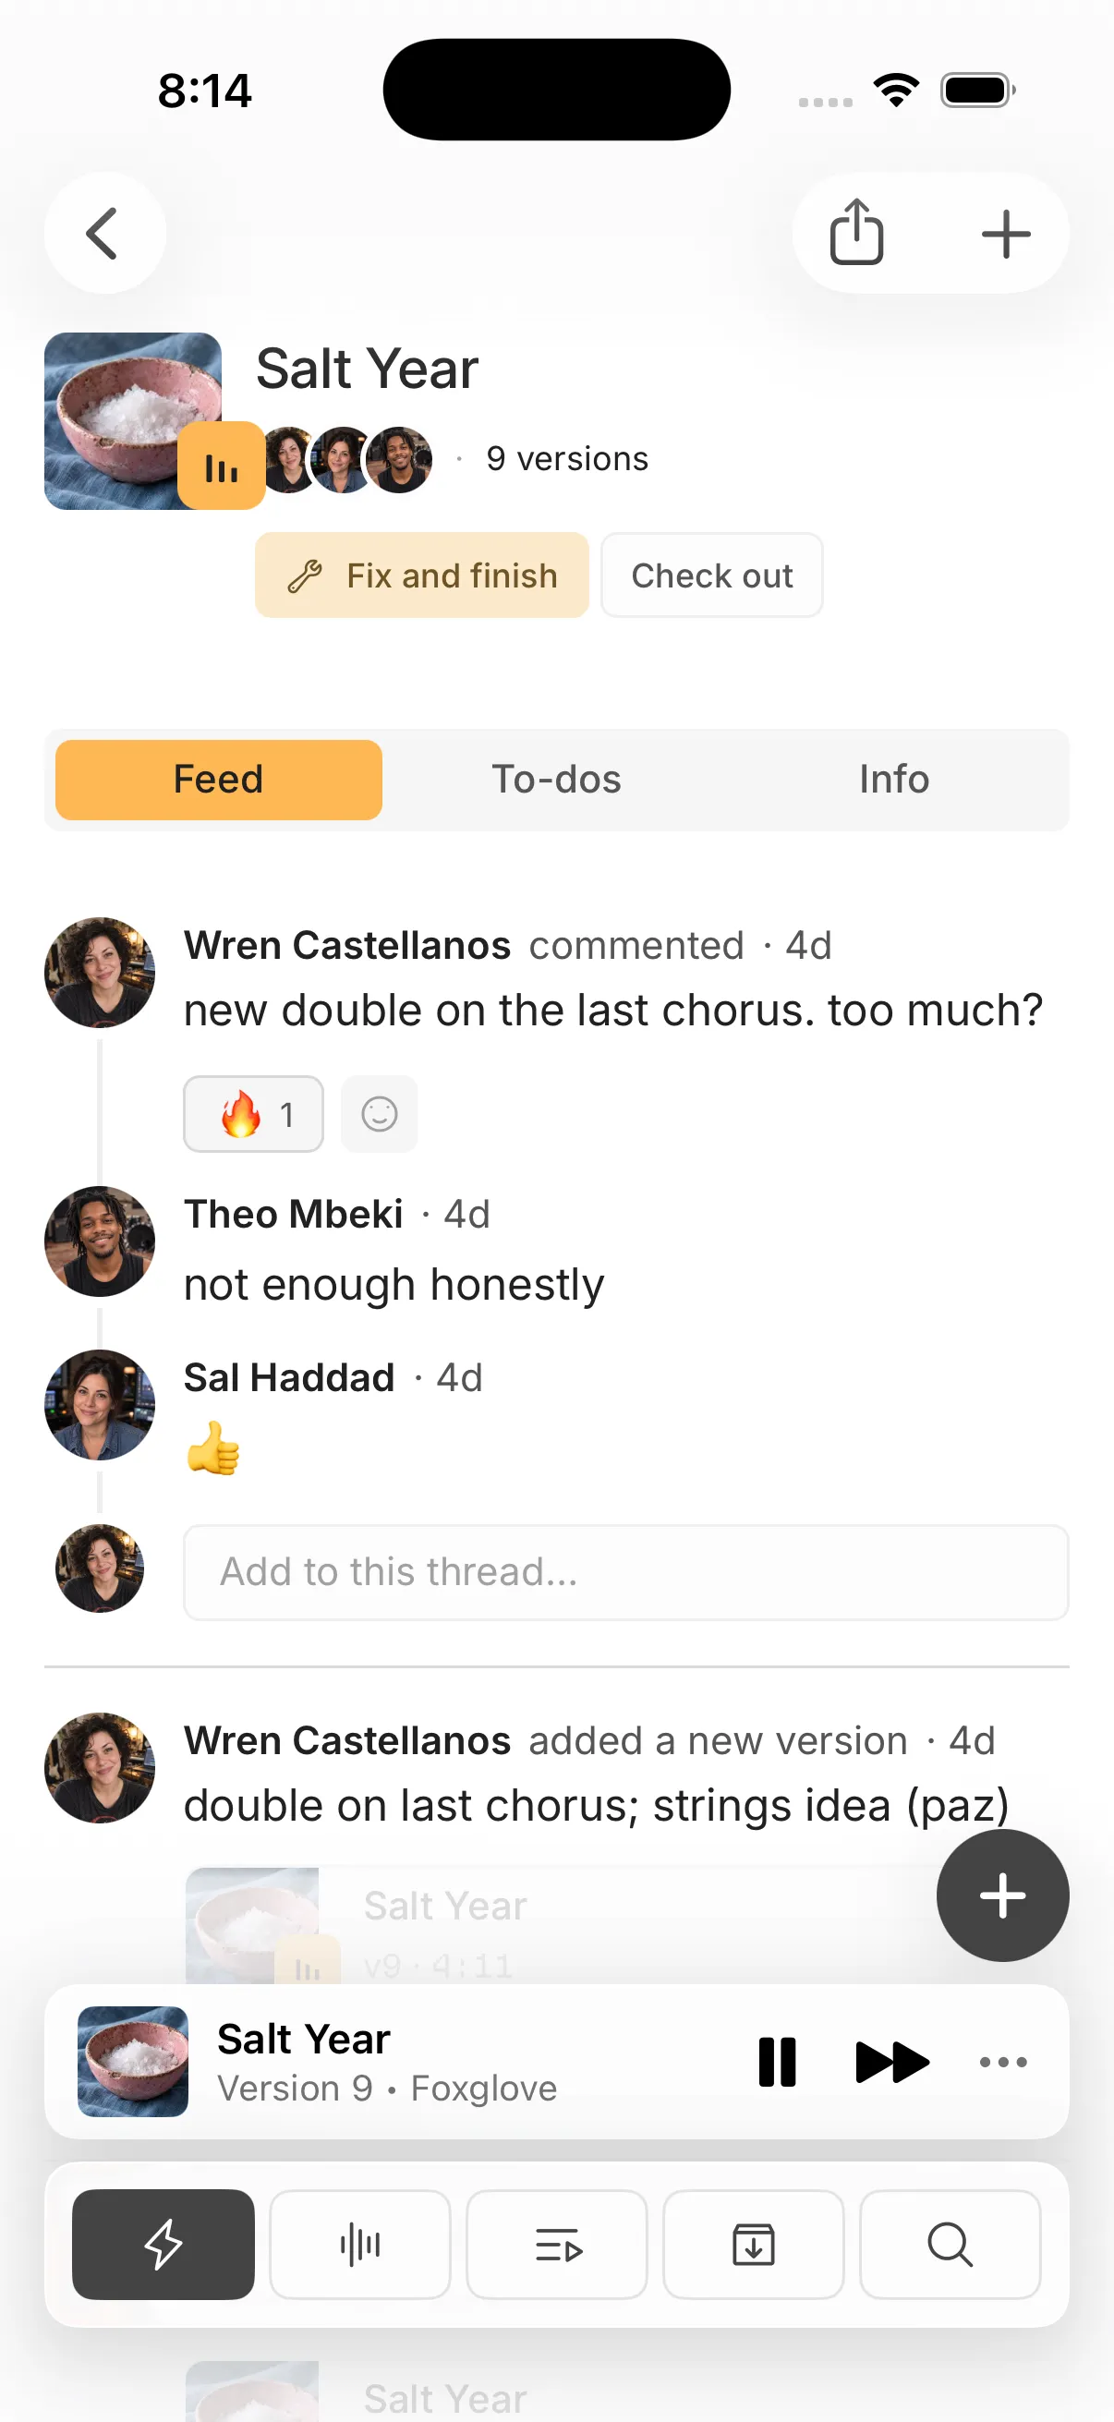The height and width of the screenshot is (2422, 1114).
Task: Focus the Add to this thread field
Action: coord(626,1572)
